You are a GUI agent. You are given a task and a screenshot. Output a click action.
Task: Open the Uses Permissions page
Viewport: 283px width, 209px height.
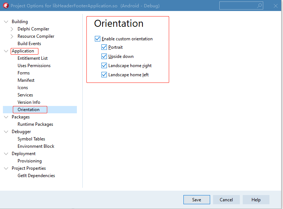34,66
